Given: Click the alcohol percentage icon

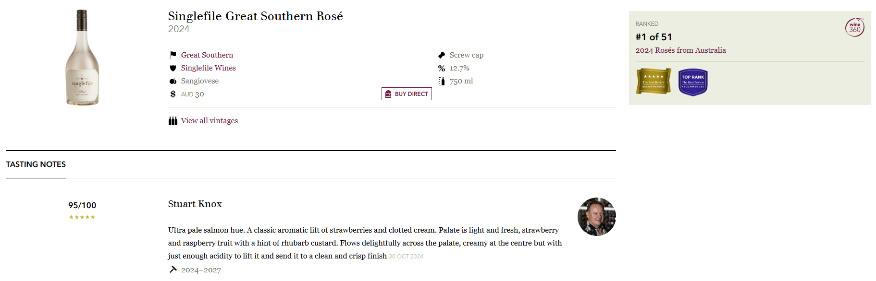Looking at the screenshot, I should coord(442,68).
